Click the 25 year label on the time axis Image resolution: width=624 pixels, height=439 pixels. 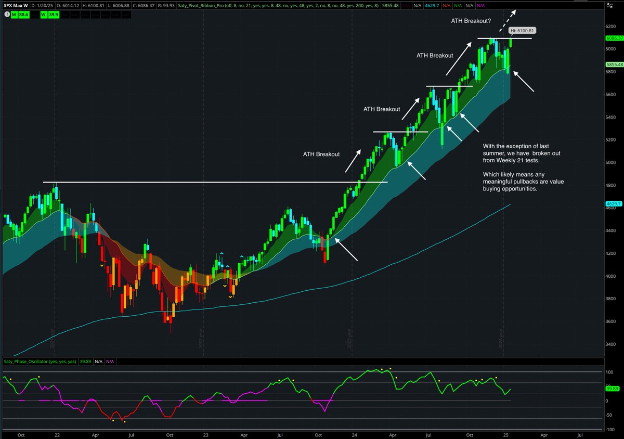point(506,435)
